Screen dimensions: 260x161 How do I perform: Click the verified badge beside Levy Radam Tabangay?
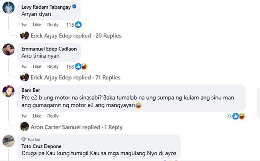click(x=74, y=7)
